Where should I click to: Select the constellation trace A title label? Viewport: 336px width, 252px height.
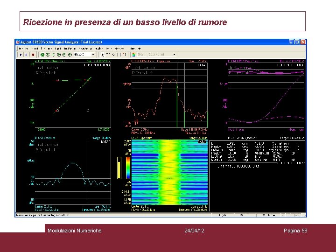[50, 61]
